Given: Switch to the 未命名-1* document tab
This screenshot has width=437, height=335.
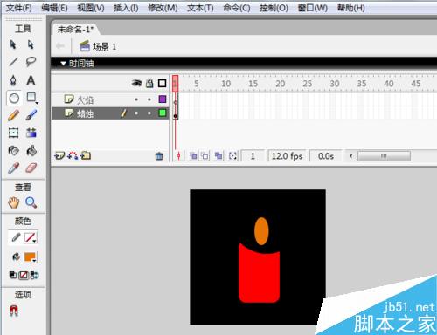Looking at the screenshot, I should 75,30.
